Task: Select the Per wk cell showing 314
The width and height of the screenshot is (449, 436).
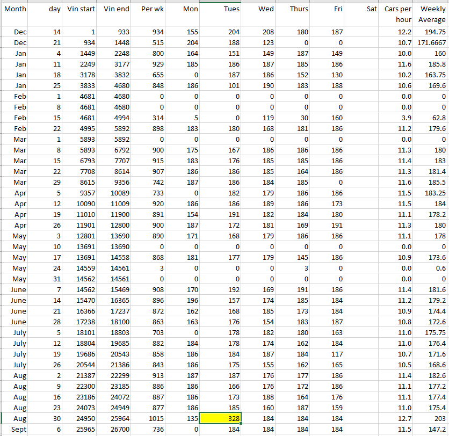Action: pos(148,118)
